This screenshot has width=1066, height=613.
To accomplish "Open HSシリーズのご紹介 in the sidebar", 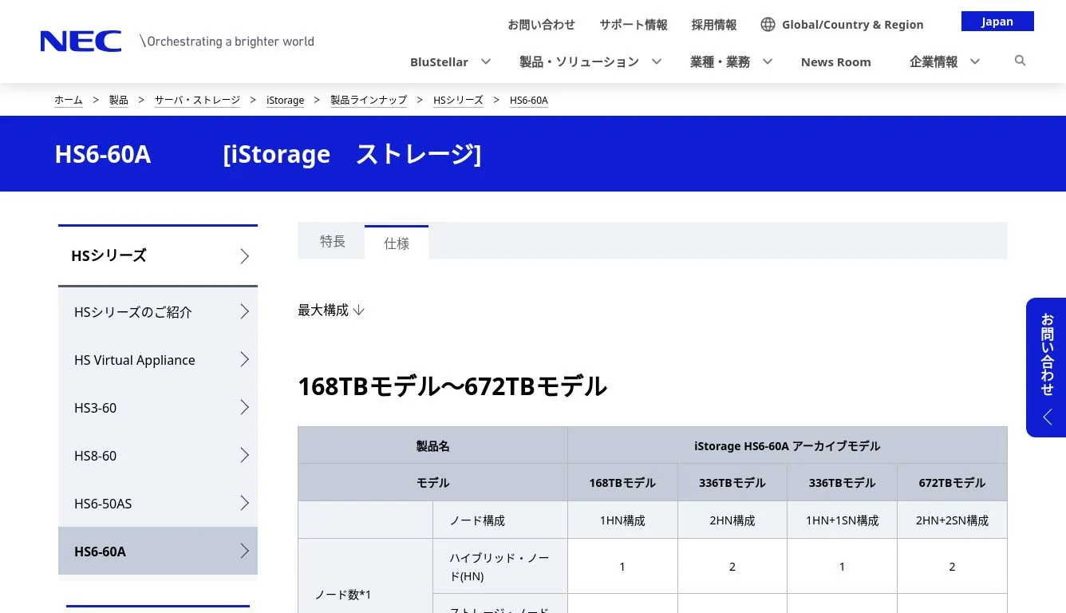I will tap(133, 312).
